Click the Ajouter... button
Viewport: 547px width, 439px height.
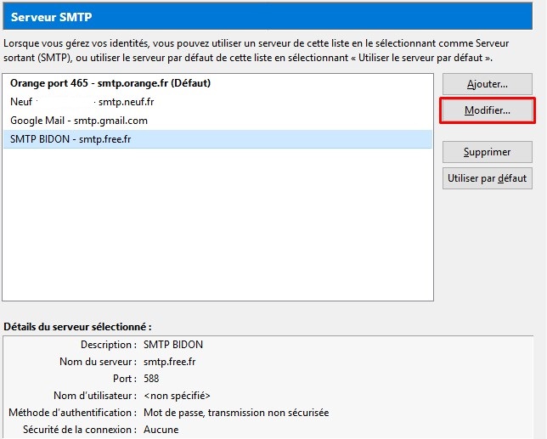point(488,84)
